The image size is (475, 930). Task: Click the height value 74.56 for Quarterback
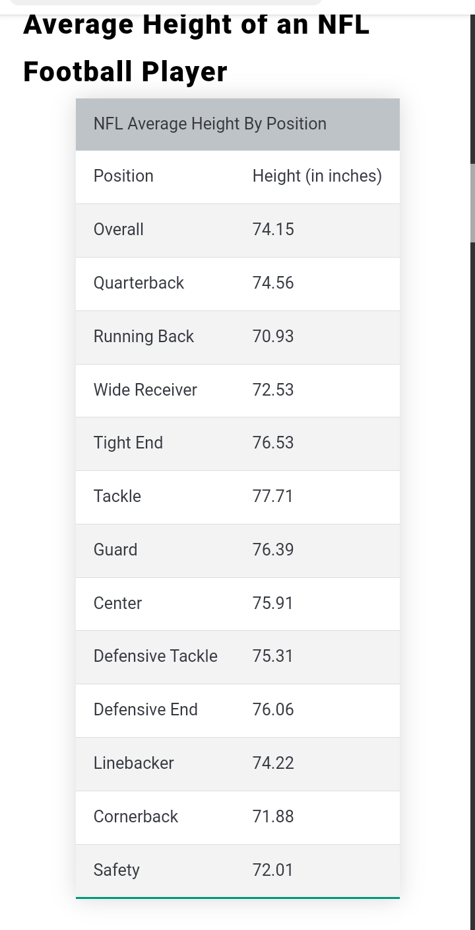273,283
